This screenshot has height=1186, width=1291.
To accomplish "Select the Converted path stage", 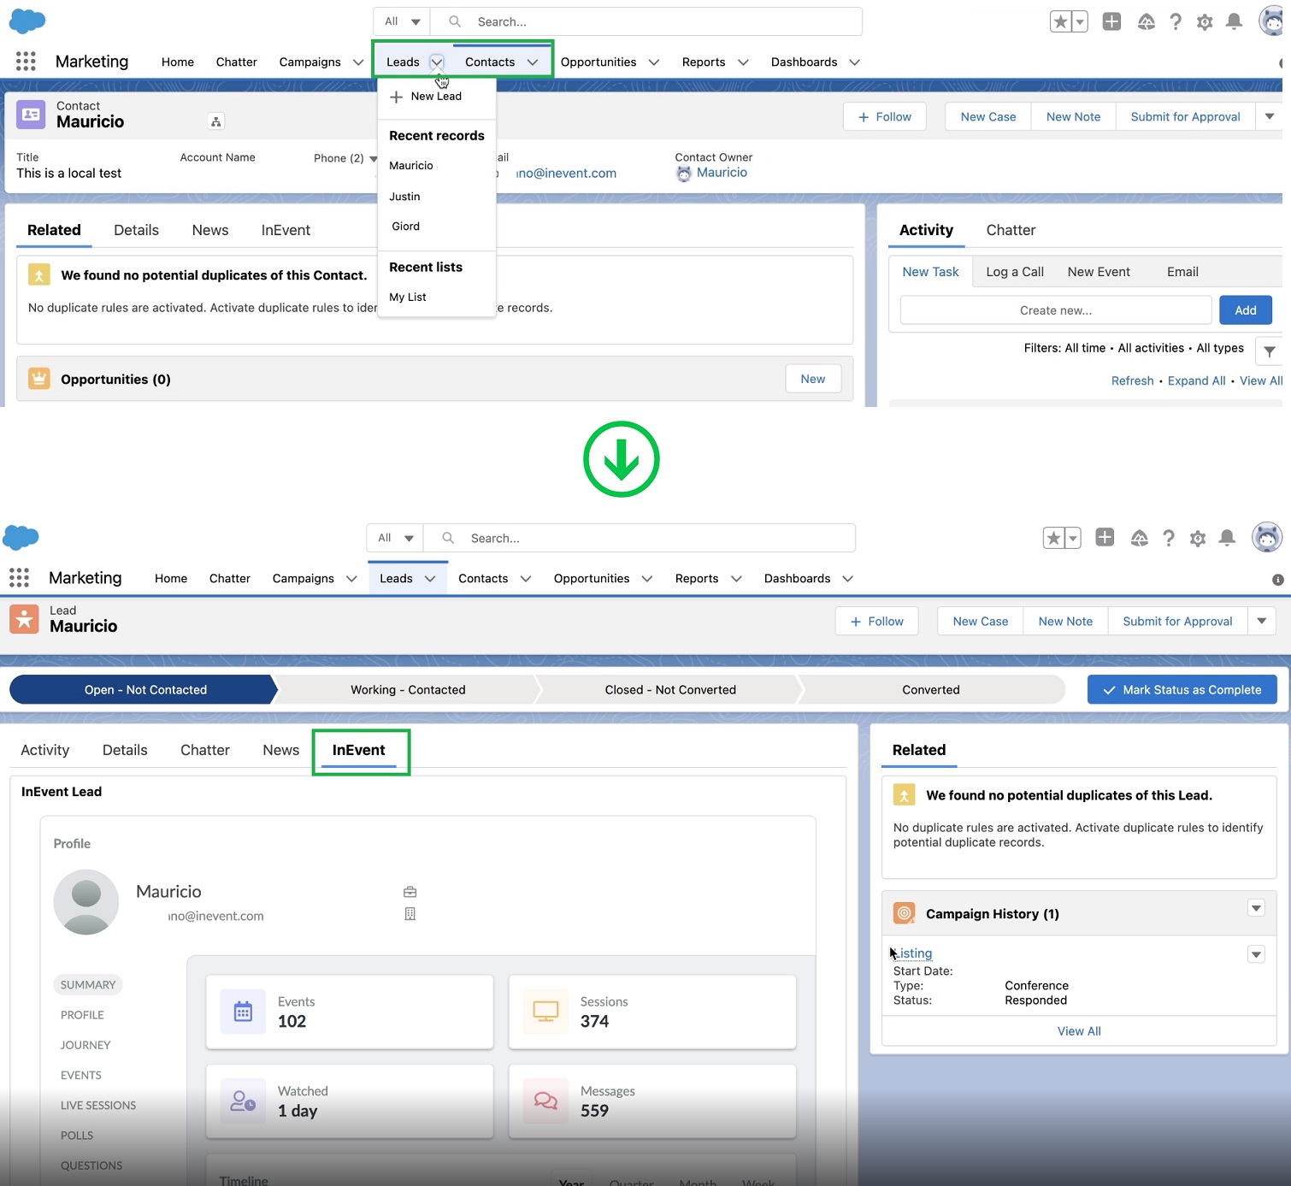I will click(x=931, y=689).
